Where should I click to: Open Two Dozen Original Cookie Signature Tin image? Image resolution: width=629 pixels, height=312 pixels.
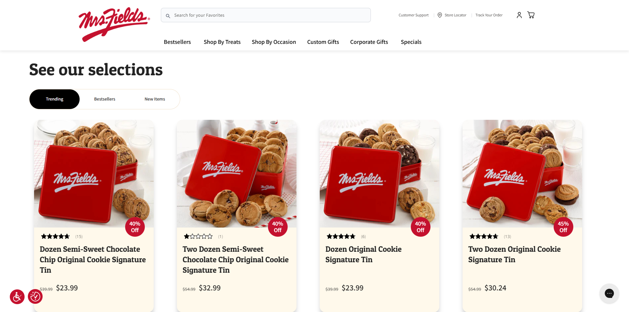click(x=522, y=174)
